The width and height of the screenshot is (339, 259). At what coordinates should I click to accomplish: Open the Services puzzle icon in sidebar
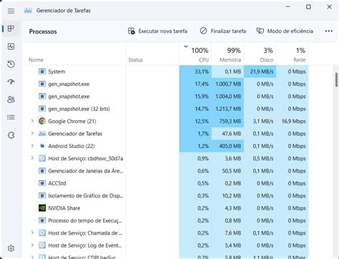[11, 135]
